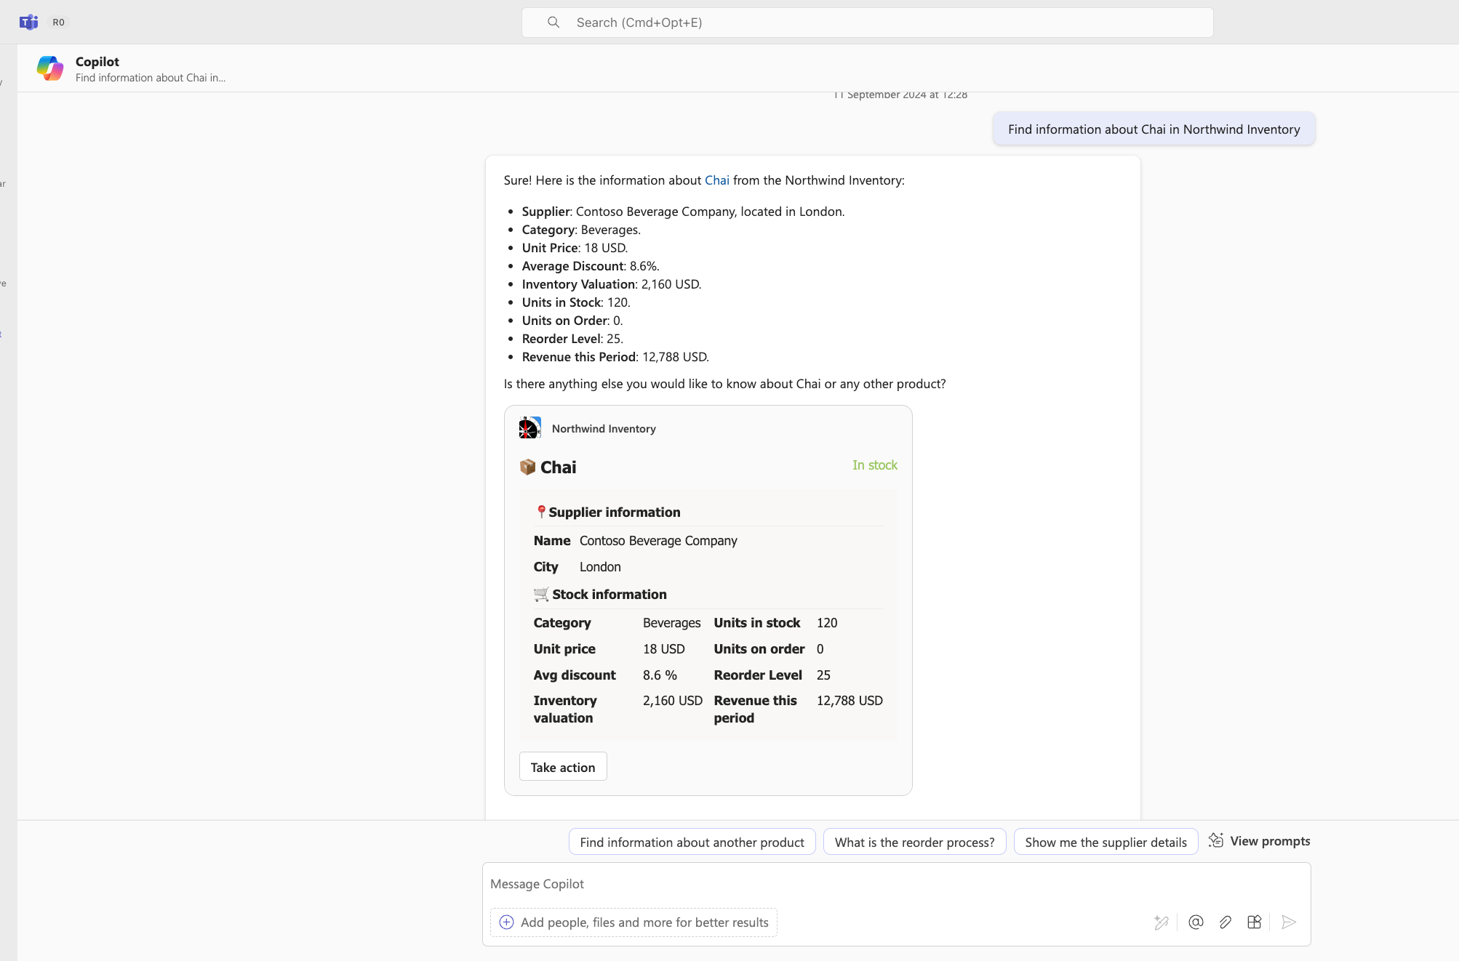
Task: Click 'Is there anything else' follow-up sentence
Action: (724, 384)
